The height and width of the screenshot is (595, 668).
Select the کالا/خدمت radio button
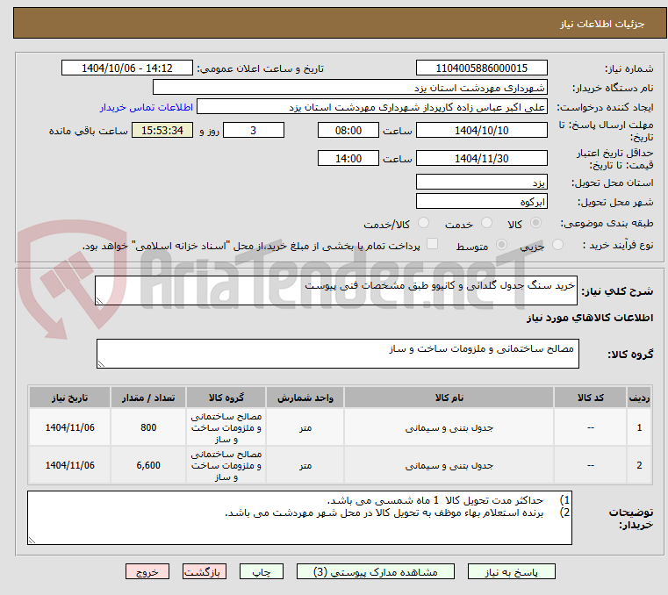click(423, 223)
